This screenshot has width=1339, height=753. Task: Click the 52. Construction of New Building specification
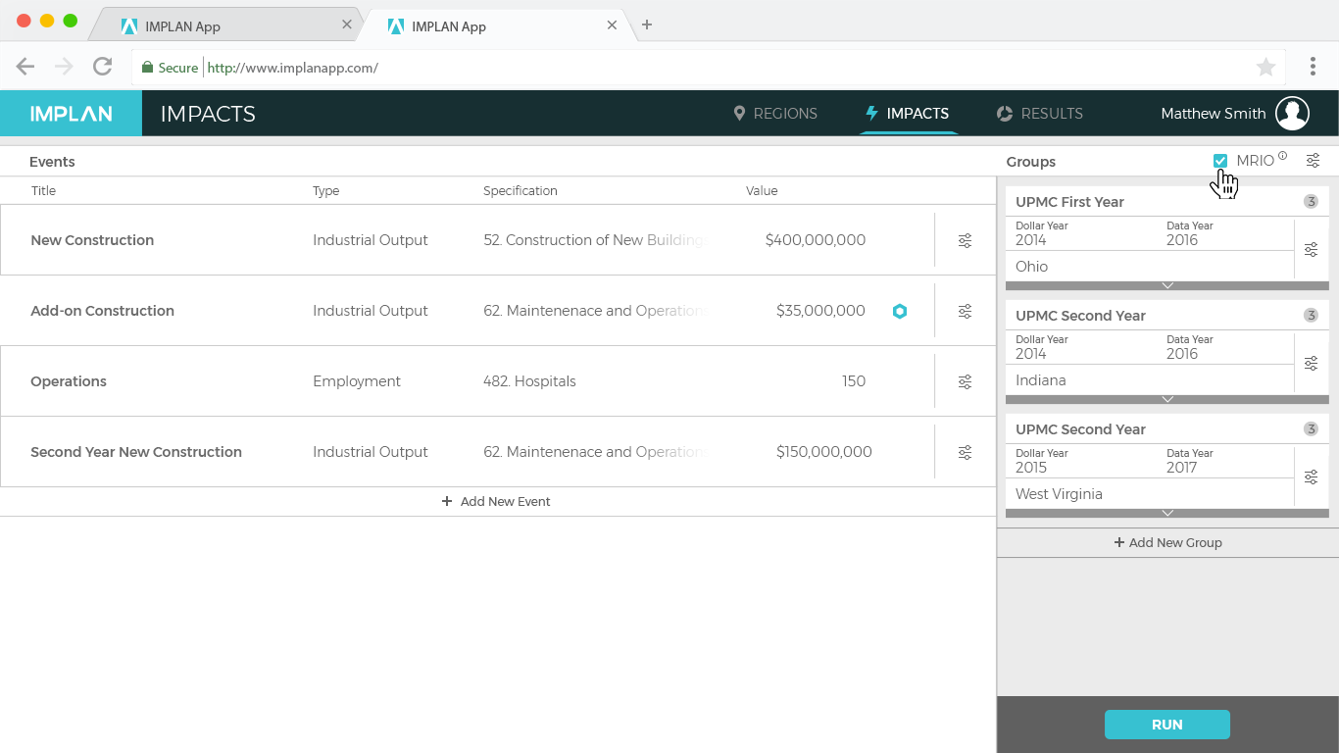594,240
